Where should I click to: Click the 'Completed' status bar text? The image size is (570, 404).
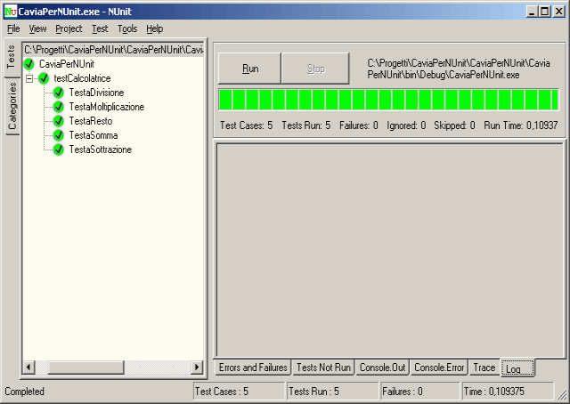[x=24, y=392]
